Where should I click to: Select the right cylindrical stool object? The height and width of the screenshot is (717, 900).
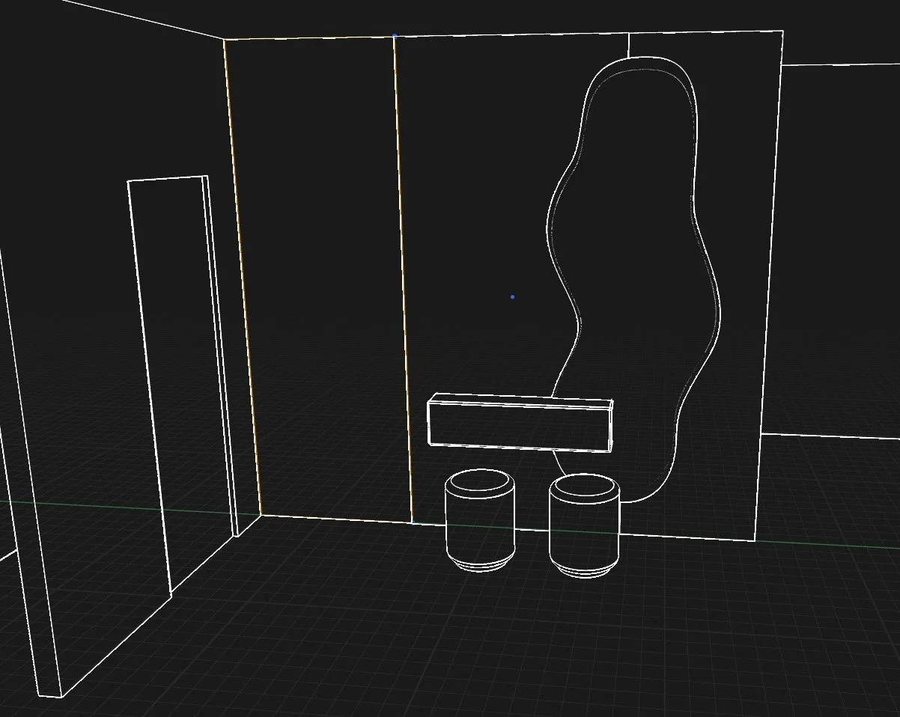pos(584,526)
